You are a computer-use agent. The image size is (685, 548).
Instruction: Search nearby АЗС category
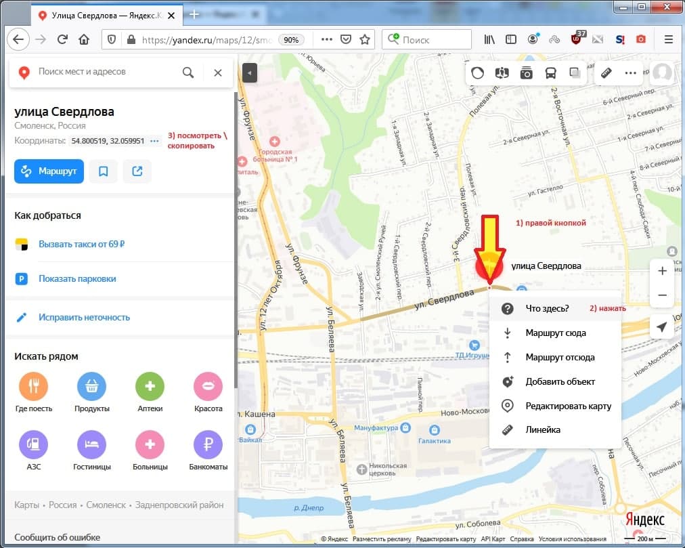point(34,450)
